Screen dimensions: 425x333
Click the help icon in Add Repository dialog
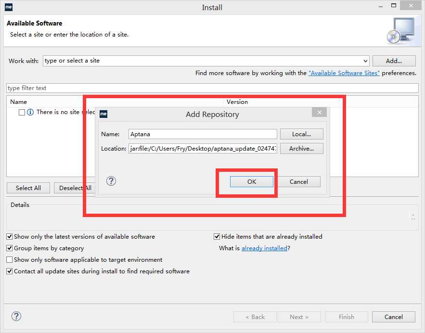click(111, 181)
